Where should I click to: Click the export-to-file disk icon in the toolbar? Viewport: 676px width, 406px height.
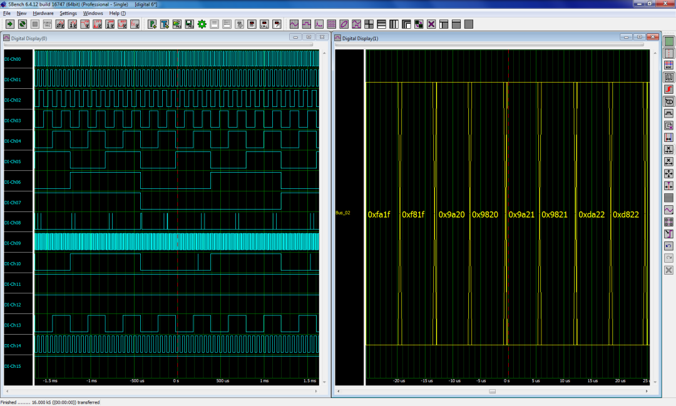[188, 24]
